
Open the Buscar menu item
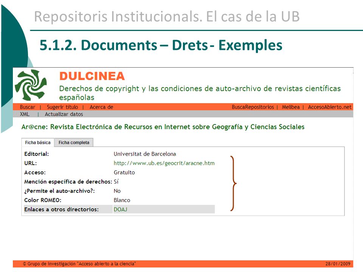(x=28, y=107)
